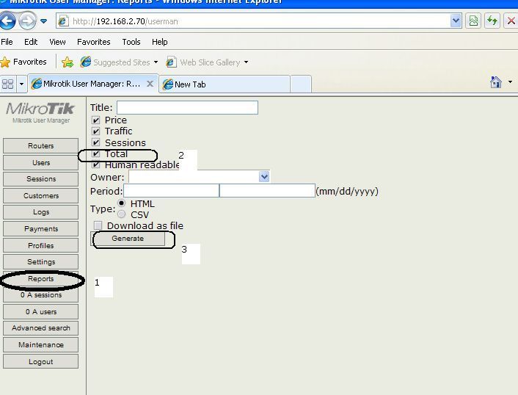Click the 0 A sessions button
The height and width of the screenshot is (395, 518).
coord(40,295)
